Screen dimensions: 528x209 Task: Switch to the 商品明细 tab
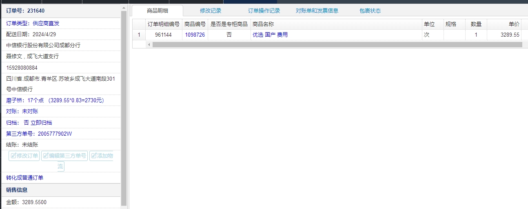pyautogui.click(x=158, y=11)
